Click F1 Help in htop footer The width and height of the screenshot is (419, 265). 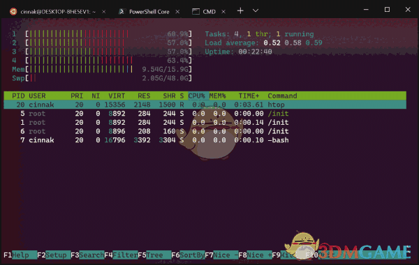pos(20,255)
